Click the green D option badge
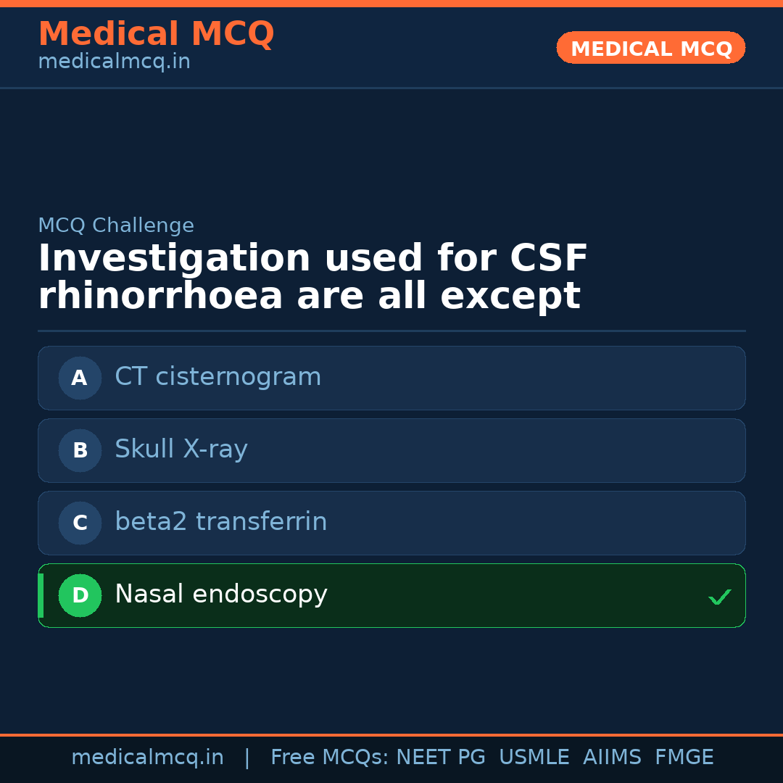Image resolution: width=783 pixels, height=783 pixels. (80, 595)
